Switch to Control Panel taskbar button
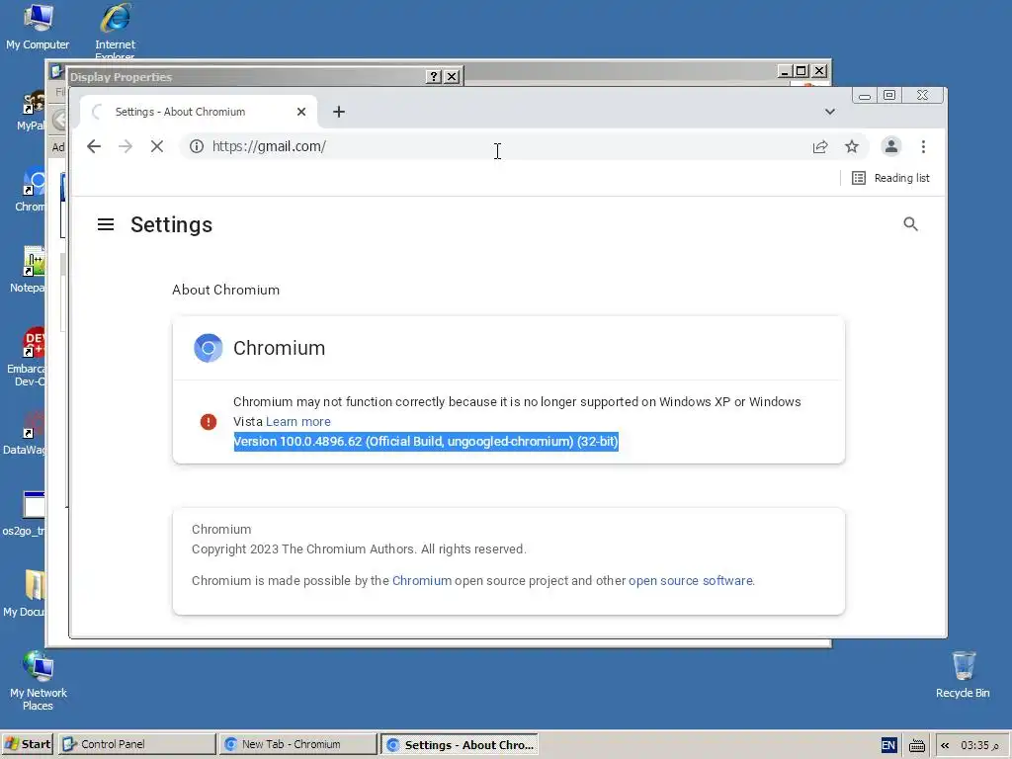This screenshot has width=1012, height=759. tap(136, 744)
